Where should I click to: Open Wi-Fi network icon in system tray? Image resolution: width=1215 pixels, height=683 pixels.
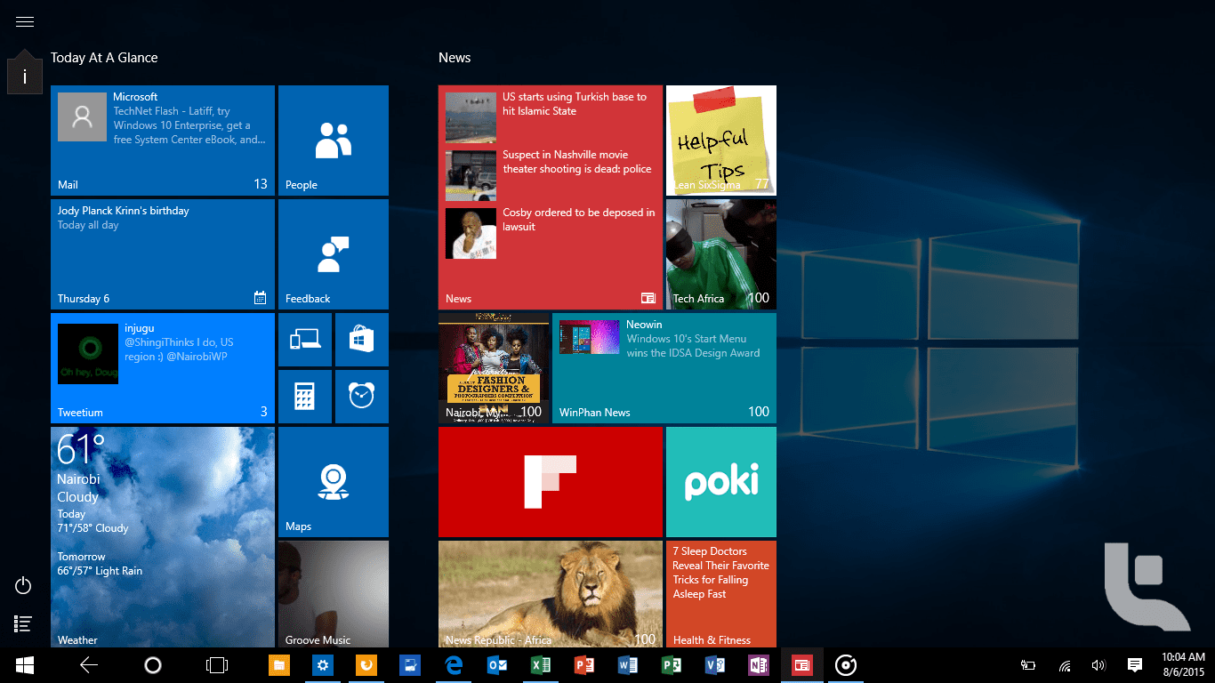coord(1065,665)
